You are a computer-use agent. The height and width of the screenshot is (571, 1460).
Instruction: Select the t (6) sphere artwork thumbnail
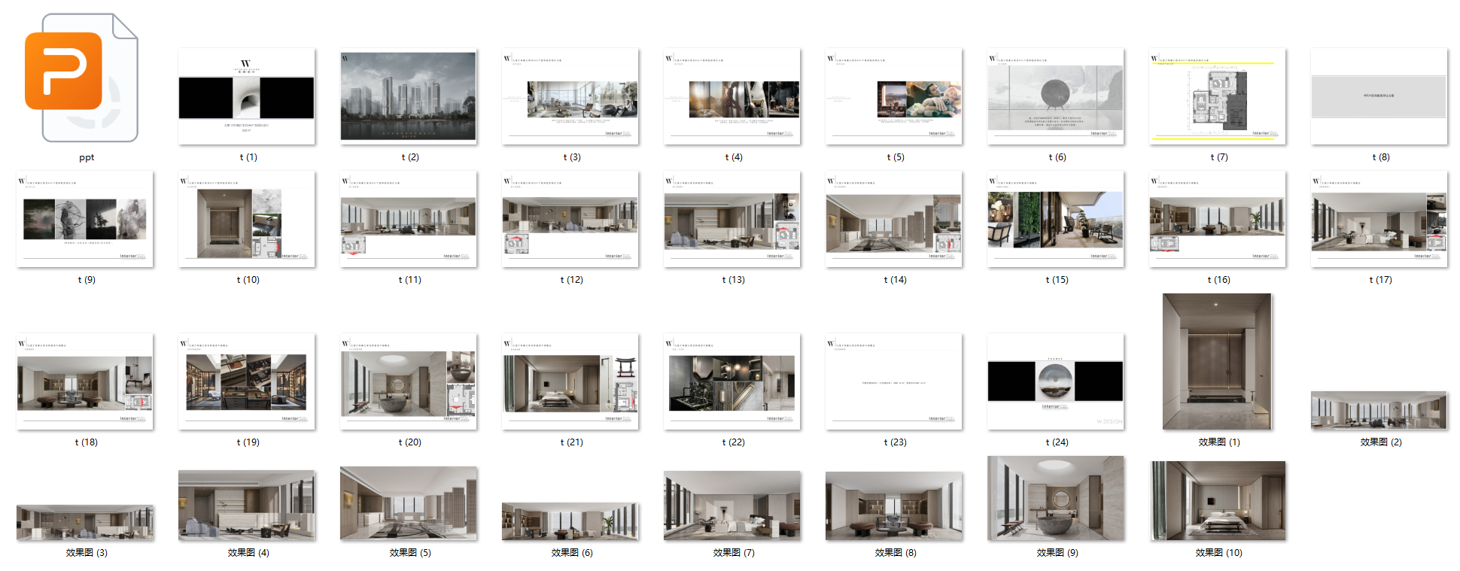coord(1056,96)
